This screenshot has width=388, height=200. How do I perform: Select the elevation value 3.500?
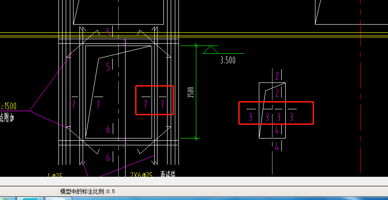228,60
